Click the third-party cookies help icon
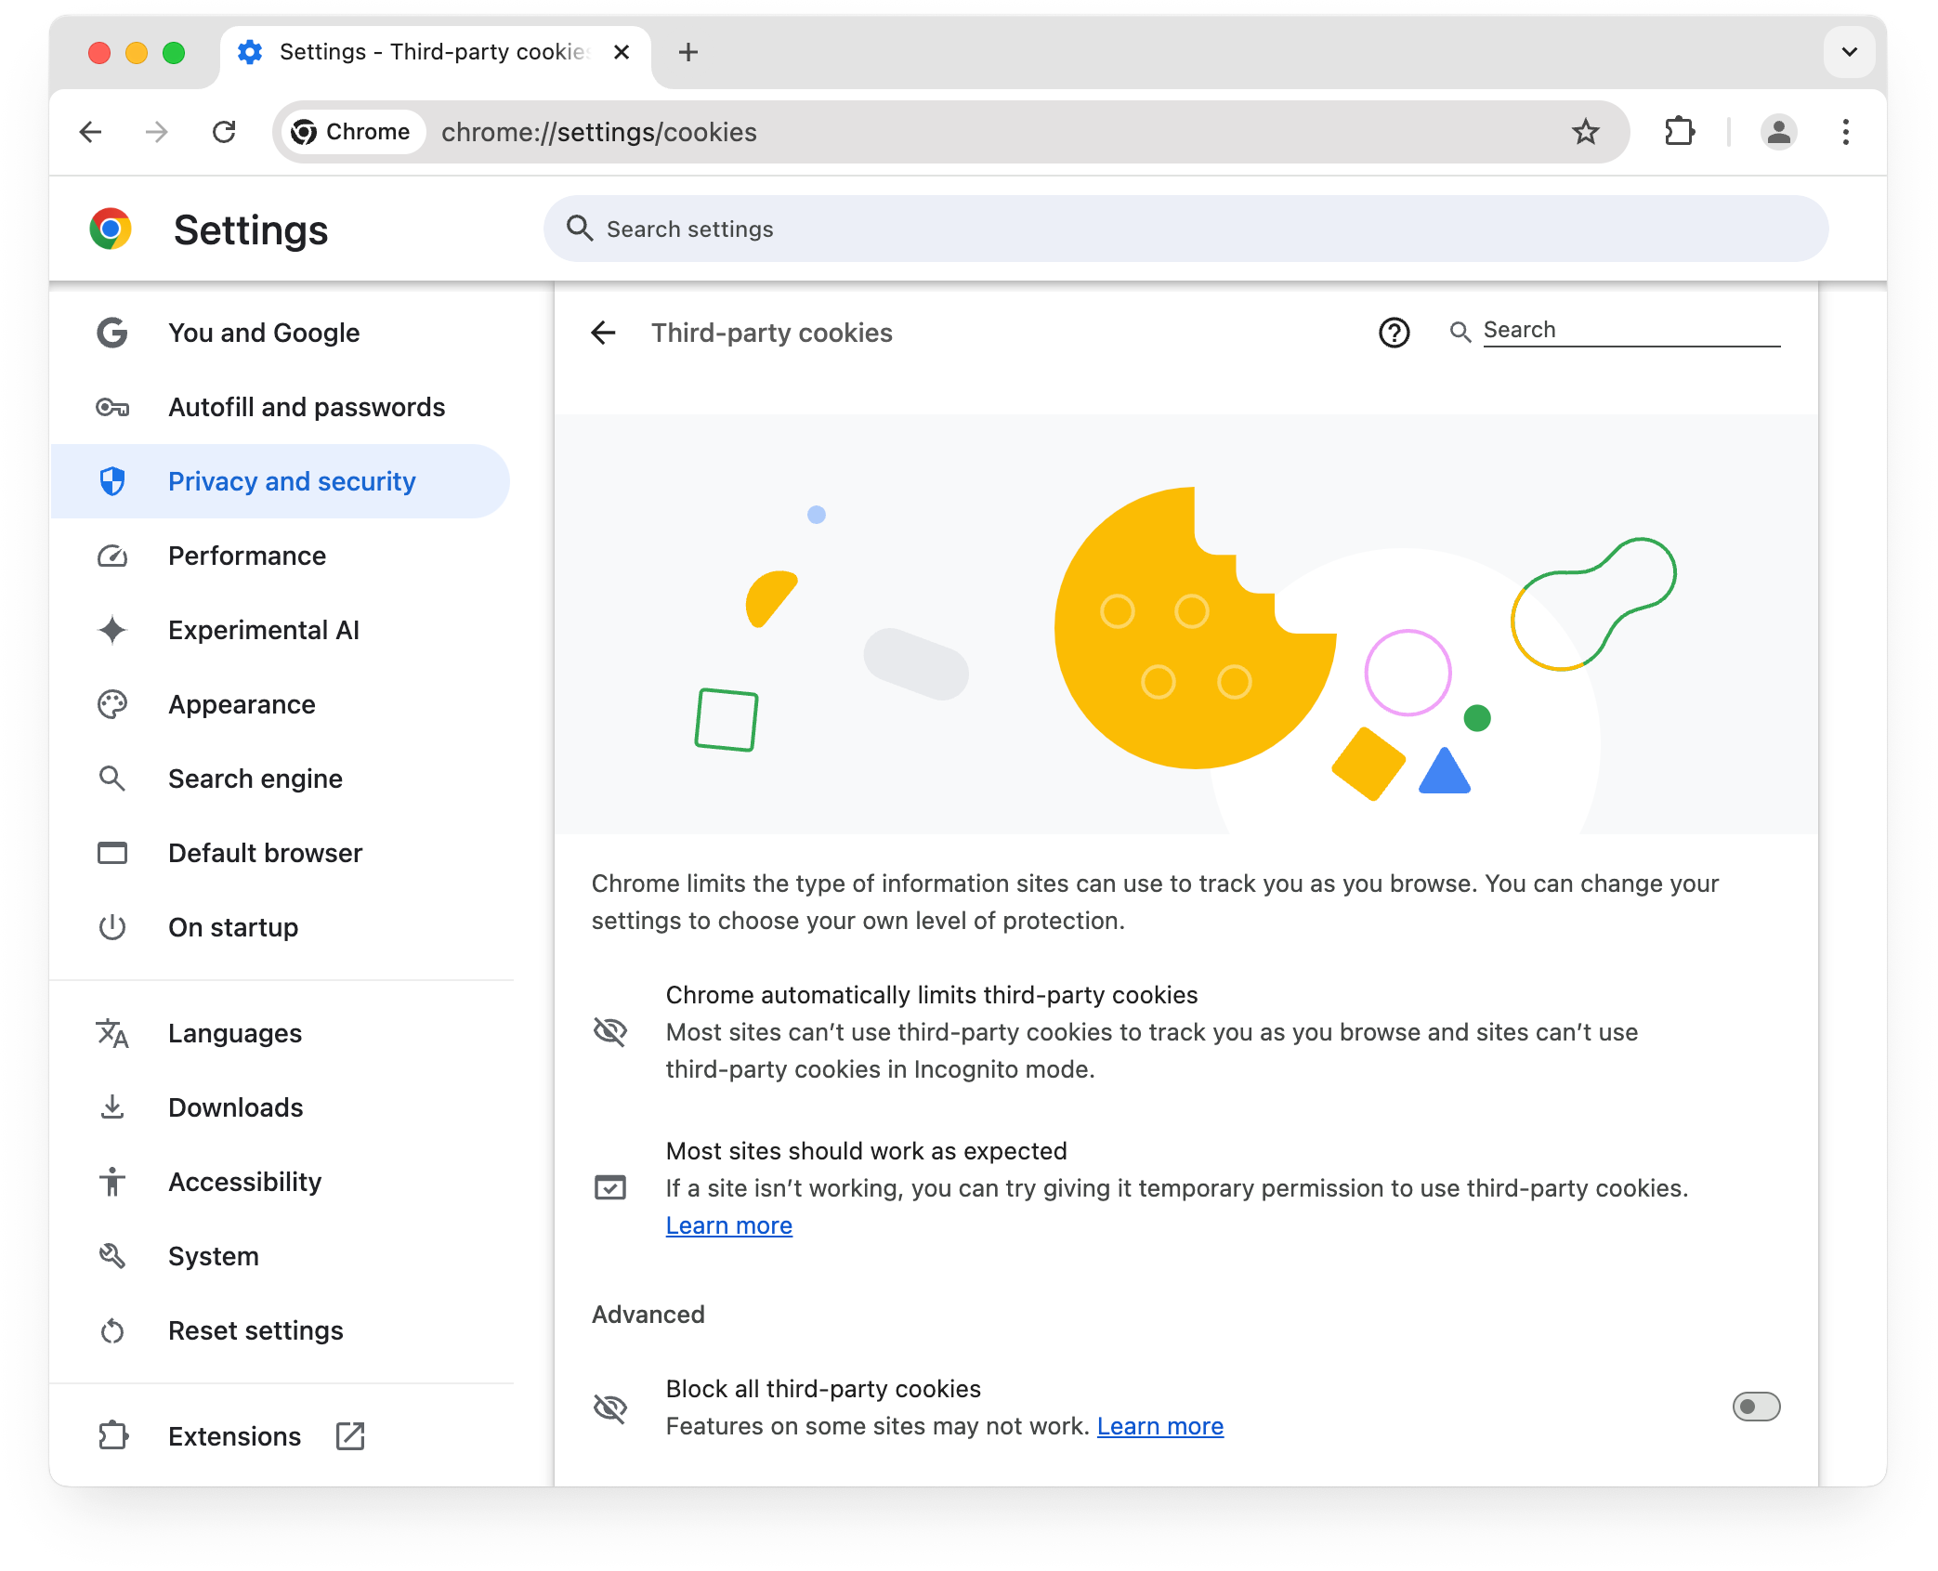Image resolution: width=1938 pixels, height=1571 pixels. tap(1395, 332)
